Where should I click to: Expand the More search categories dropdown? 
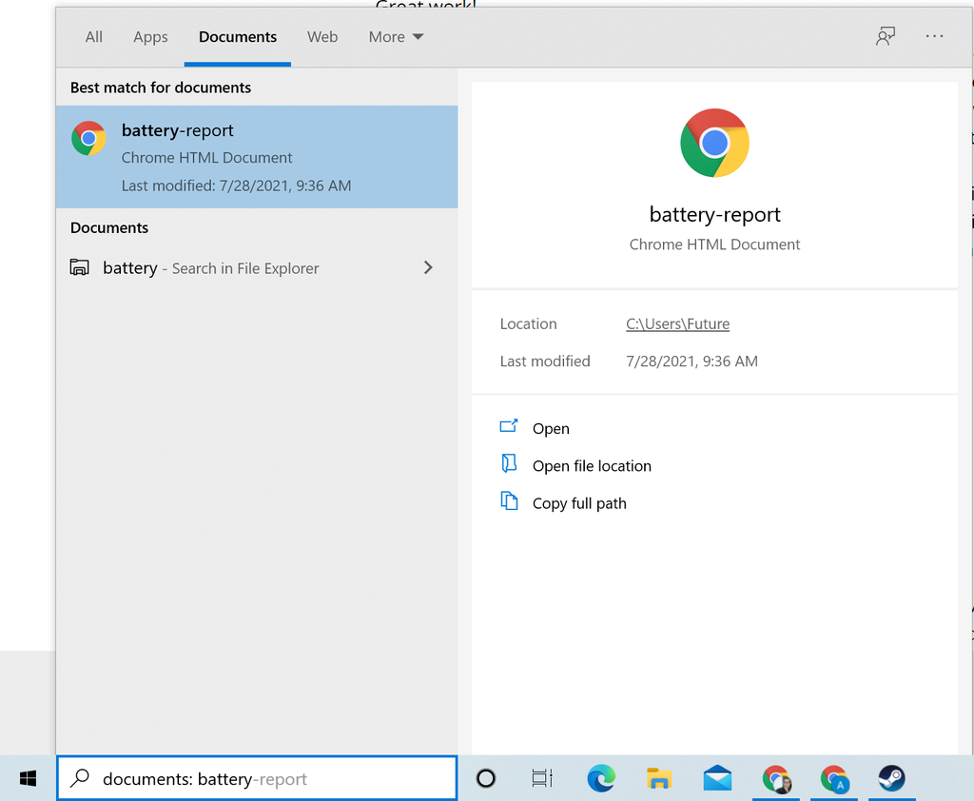point(396,36)
